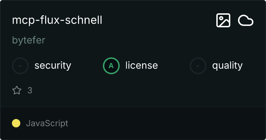266x140 pixels.
Task: Click gap between security label and license badge
Action: [87, 65]
